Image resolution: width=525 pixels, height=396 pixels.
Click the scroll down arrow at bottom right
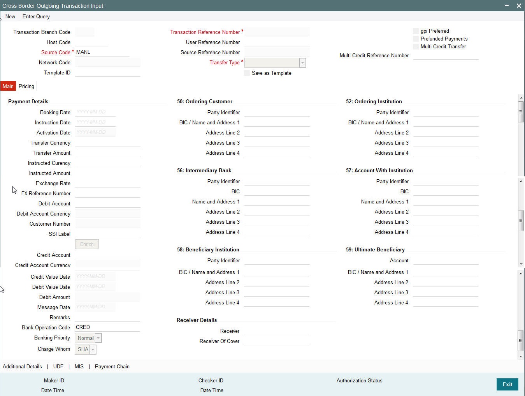click(x=521, y=356)
